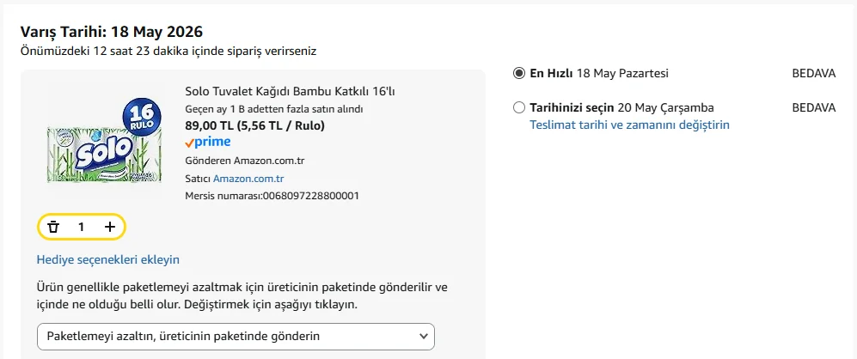Click the Mersis numarası text line
Viewport: 857px width, 359px height.
click(272, 196)
